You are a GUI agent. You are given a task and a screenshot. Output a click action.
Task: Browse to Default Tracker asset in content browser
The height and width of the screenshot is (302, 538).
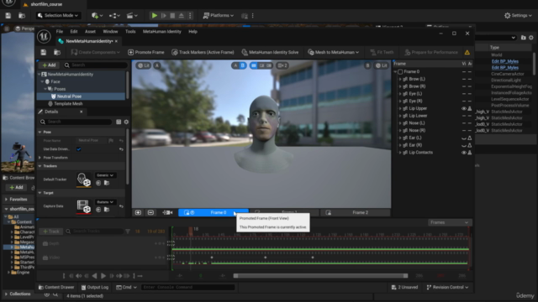(107, 183)
